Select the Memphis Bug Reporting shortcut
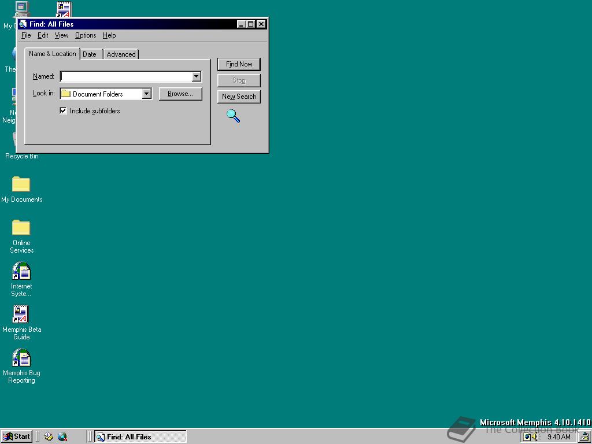 click(21, 357)
